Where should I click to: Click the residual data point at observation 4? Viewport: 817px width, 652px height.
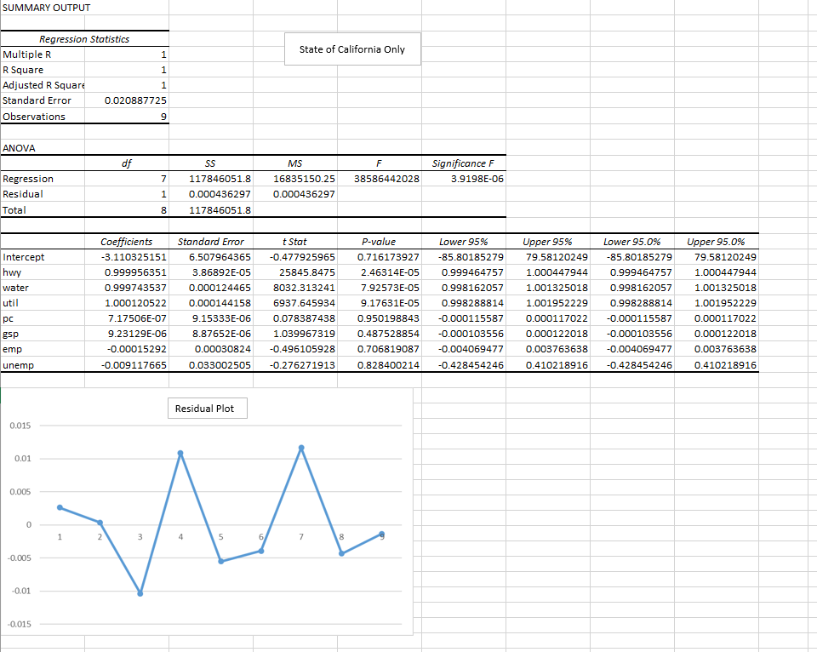(x=180, y=454)
